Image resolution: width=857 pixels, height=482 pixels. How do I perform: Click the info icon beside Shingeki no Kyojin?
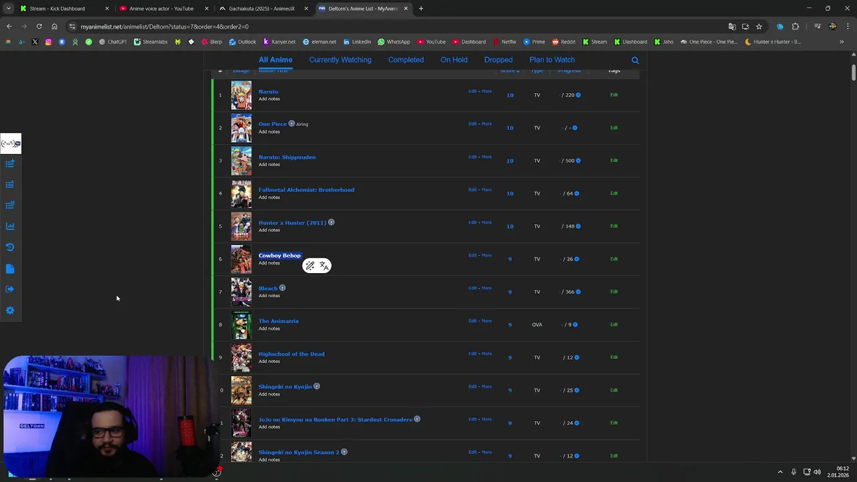(x=317, y=386)
